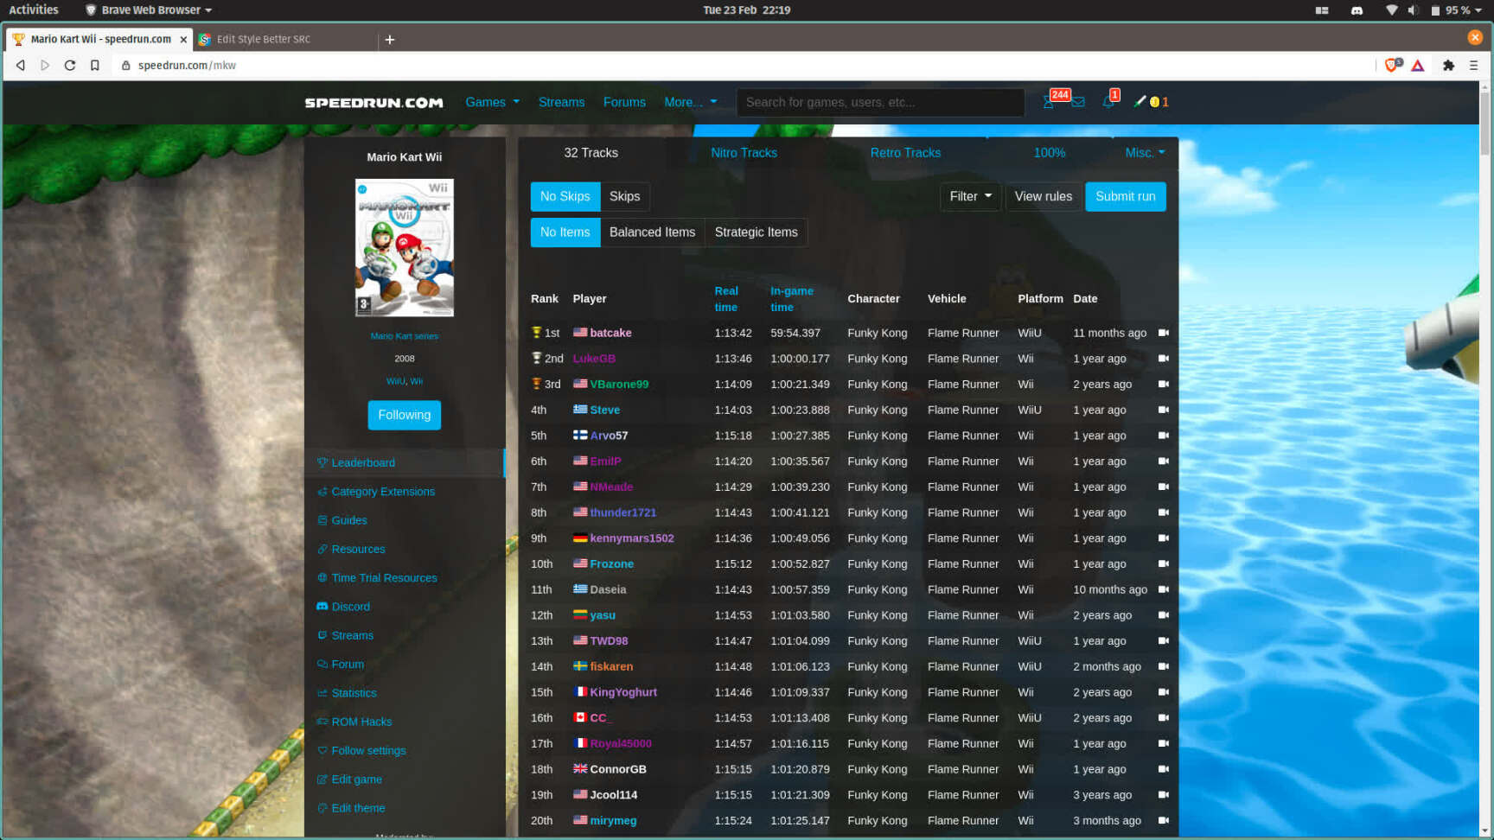Open the Activities overview

[34, 10]
